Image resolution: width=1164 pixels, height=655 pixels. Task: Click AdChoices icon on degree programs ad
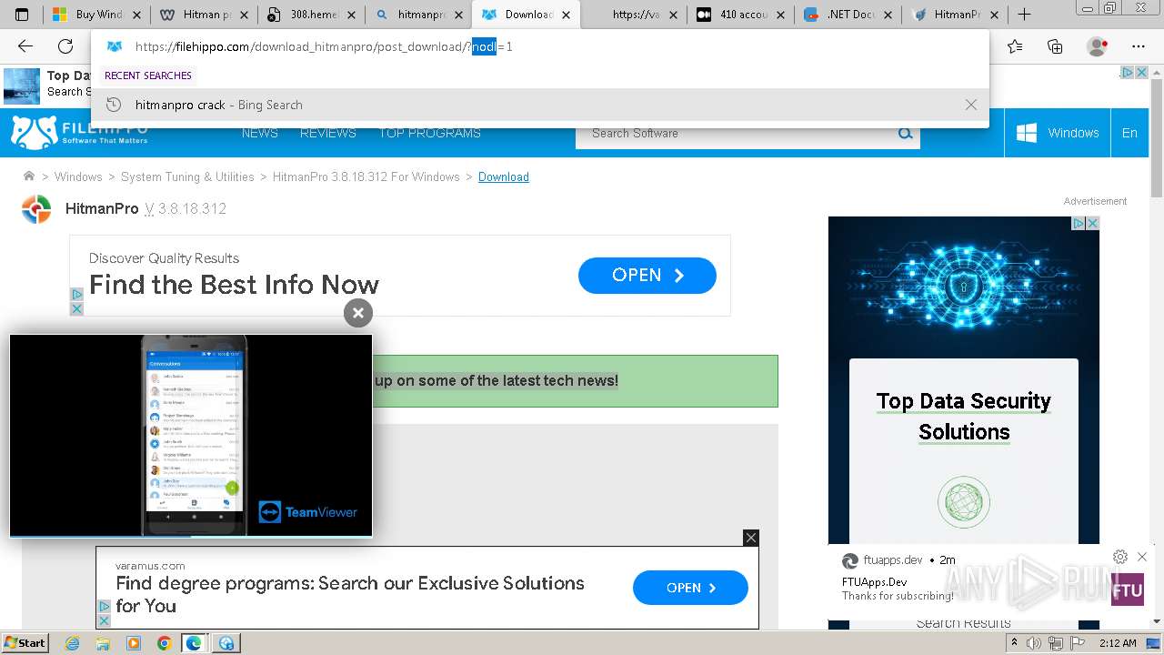(x=104, y=606)
